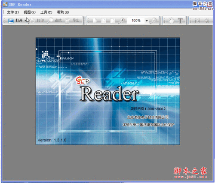Click the second page layout icon
The width and height of the screenshot is (215, 183).
[x=104, y=21]
